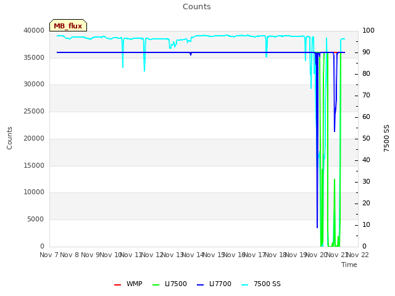395x296 pixels.
Task: Click the 35000 left axis tick label
Action: pyautogui.click(x=34, y=57)
